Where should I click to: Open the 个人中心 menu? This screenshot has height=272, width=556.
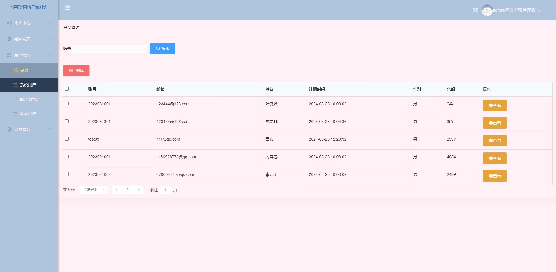coord(29,23)
